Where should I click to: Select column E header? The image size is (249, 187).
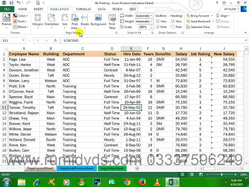pos(131,49)
